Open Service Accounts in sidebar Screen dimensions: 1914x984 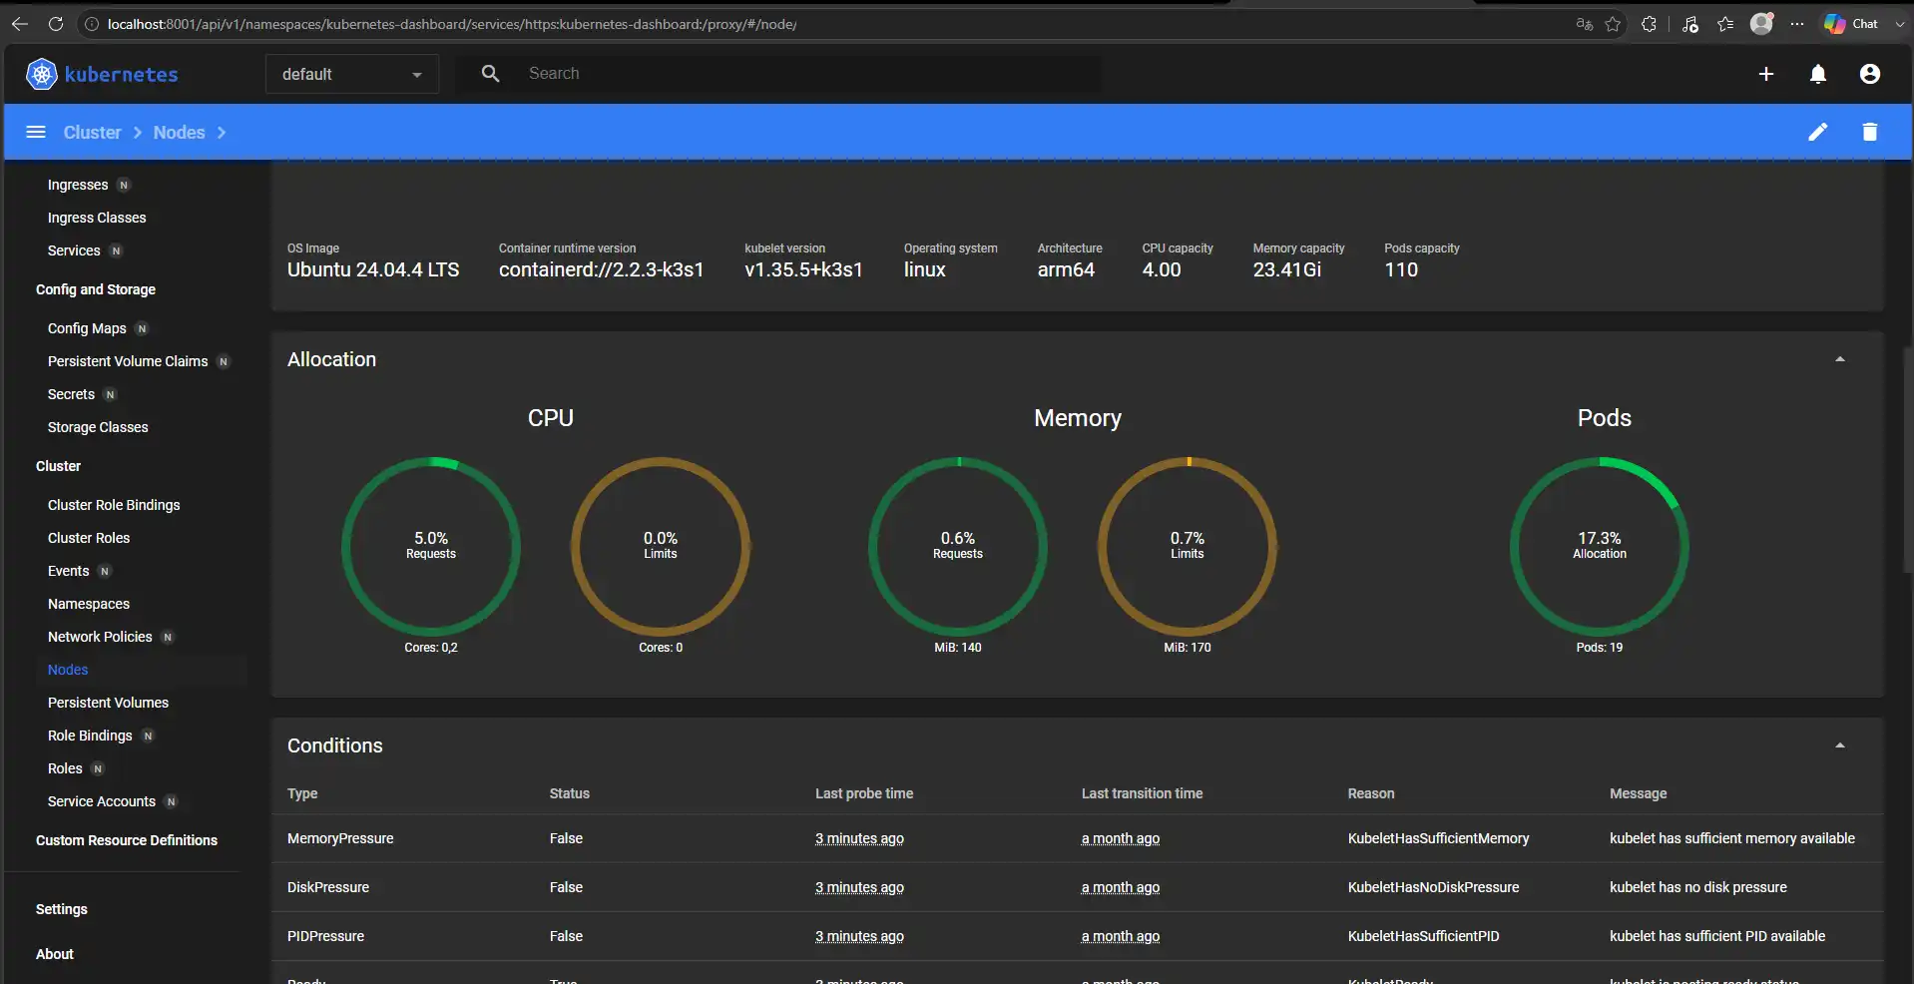point(102,801)
